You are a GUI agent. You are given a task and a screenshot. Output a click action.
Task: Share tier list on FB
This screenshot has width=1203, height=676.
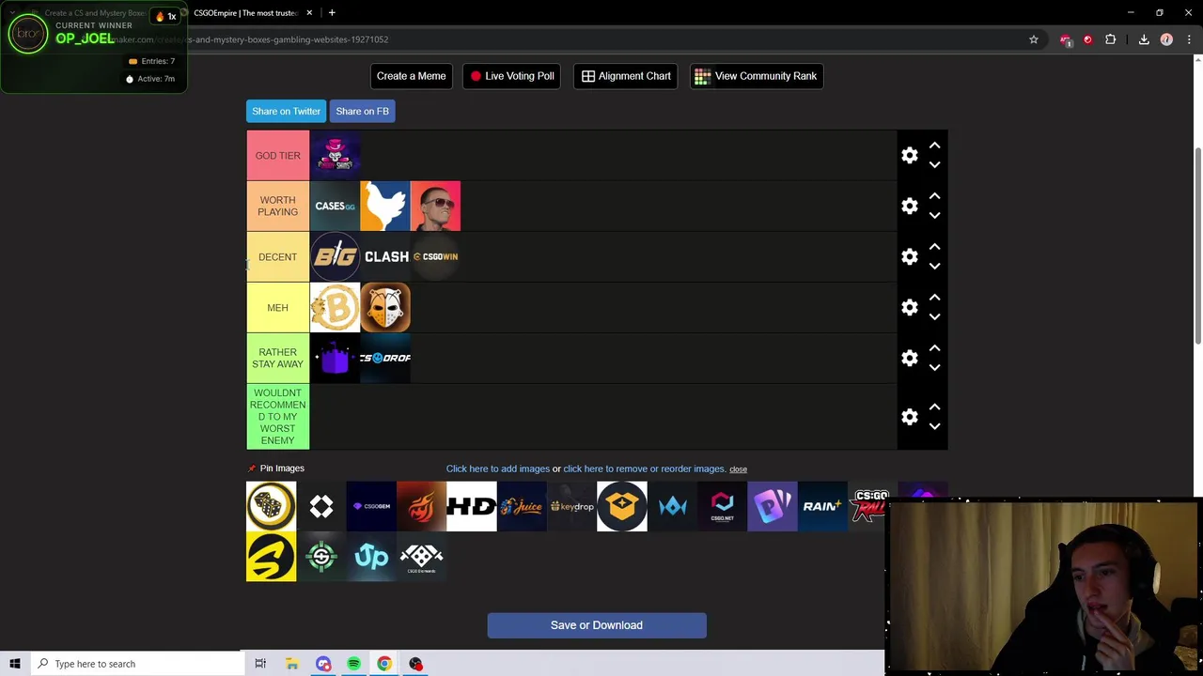coord(362,111)
